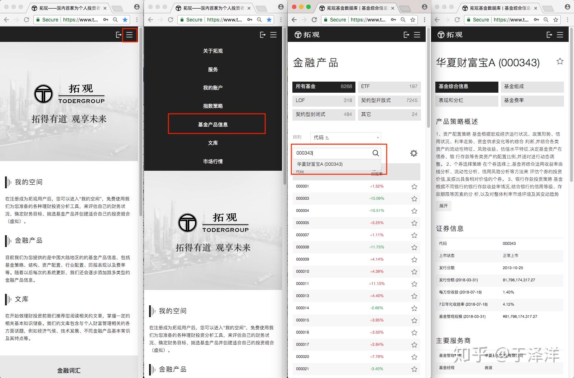Open hamburger menu in first window

point(129,35)
